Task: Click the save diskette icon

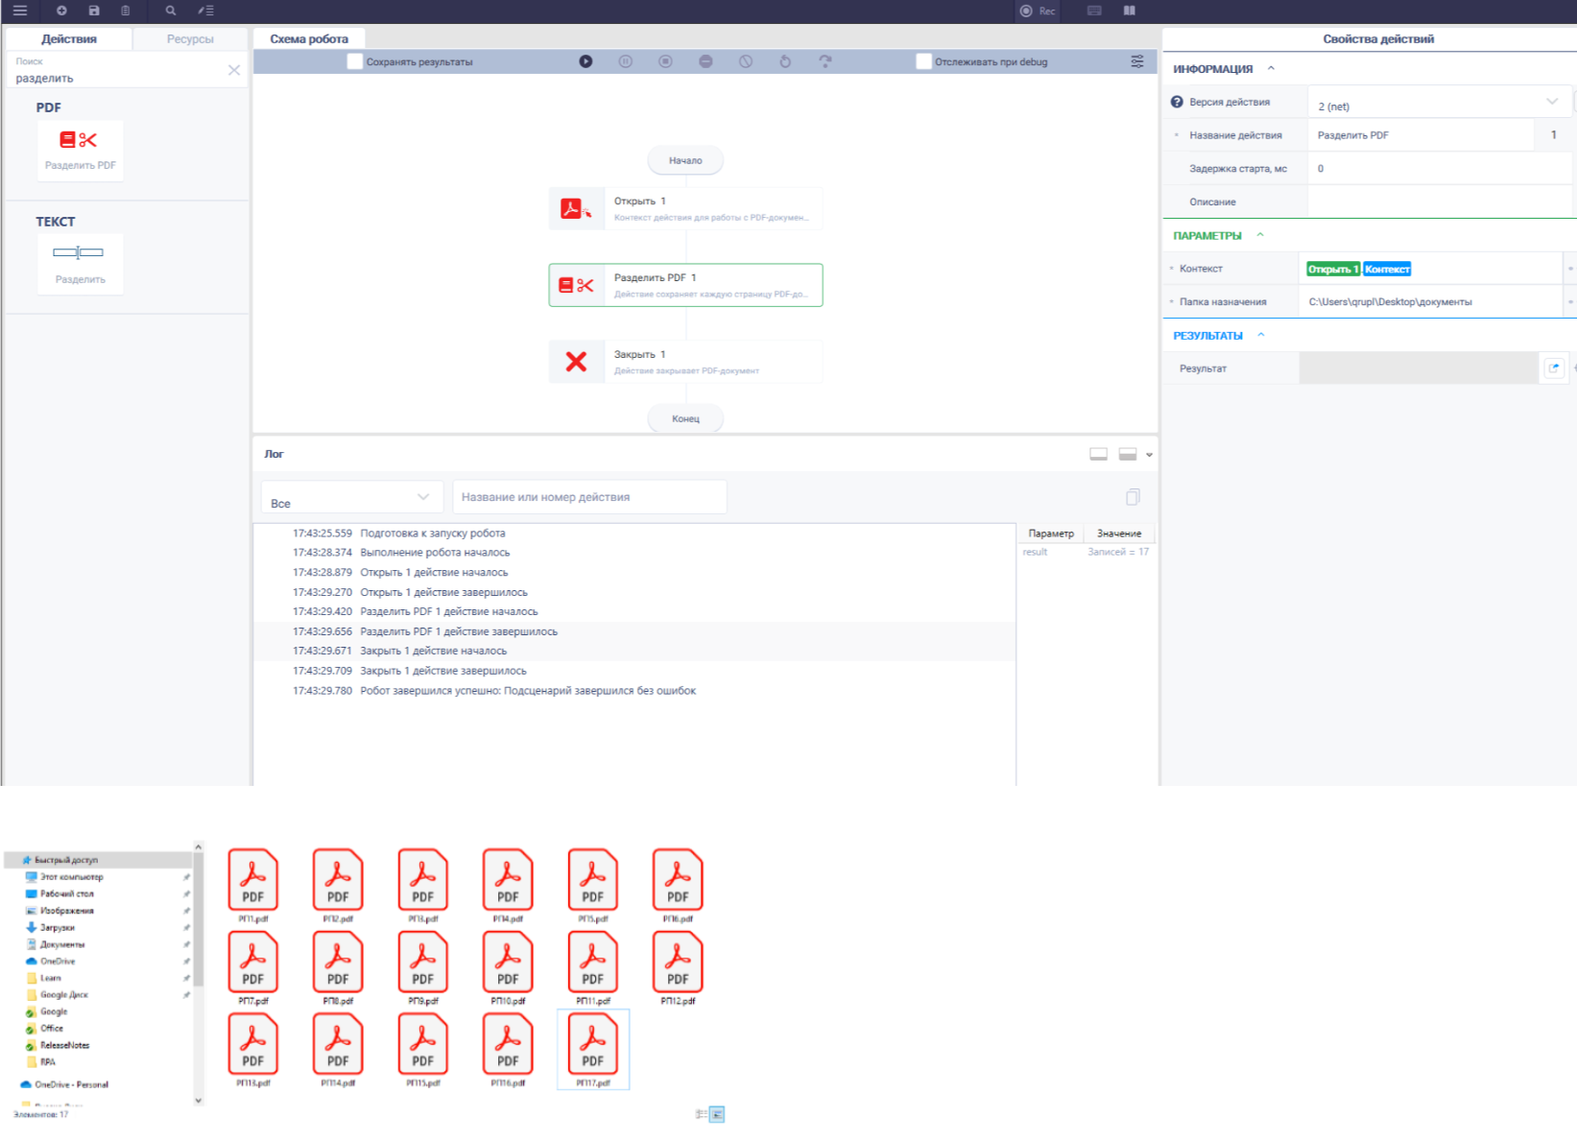Action: tap(94, 11)
